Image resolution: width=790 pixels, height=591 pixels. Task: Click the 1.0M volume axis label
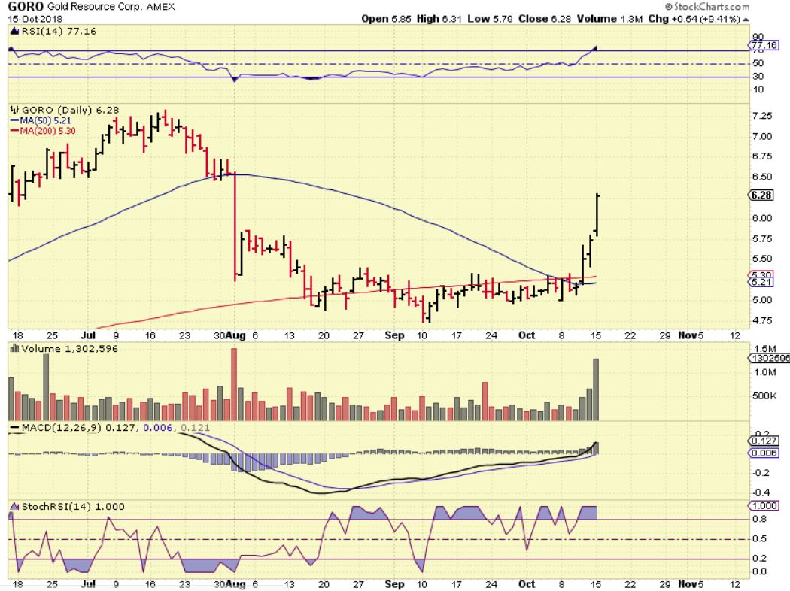[x=764, y=372]
